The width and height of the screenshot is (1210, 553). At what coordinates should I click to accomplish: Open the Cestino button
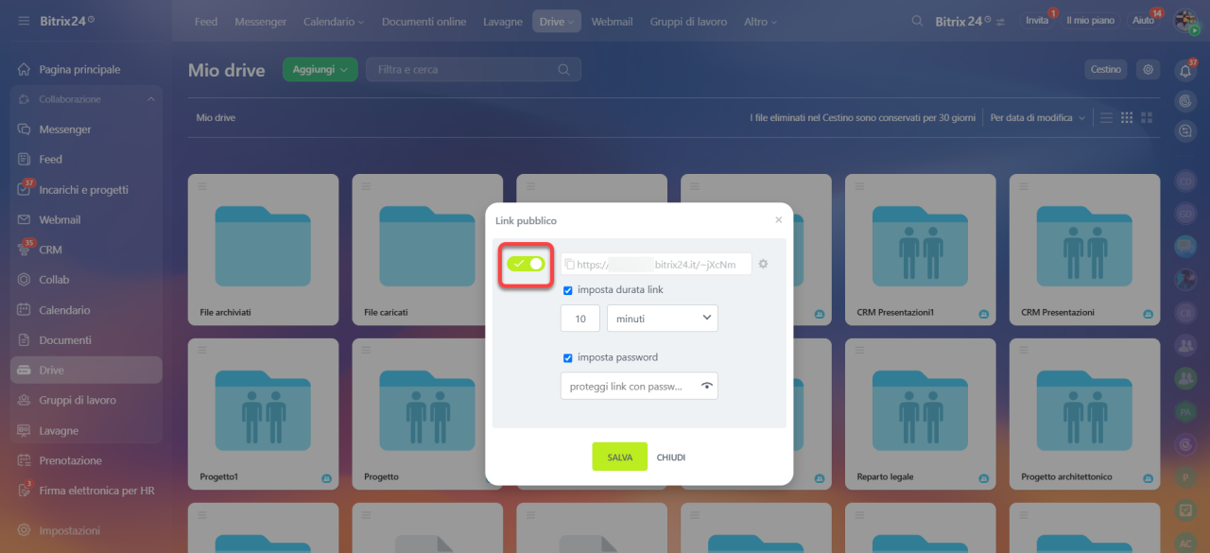(x=1105, y=69)
